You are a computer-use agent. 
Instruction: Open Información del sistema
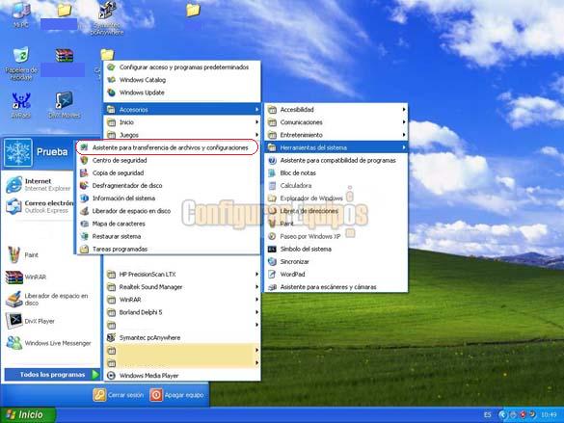click(x=168, y=198)
